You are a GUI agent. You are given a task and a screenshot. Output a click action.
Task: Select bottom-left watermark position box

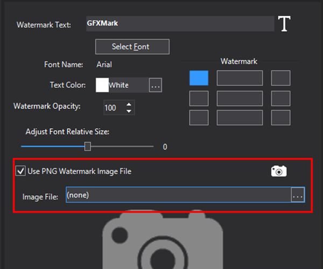pyautogui.click(x=199, y=117)
